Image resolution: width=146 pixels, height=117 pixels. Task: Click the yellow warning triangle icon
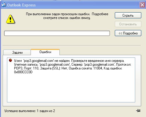(x=10, y=19)
